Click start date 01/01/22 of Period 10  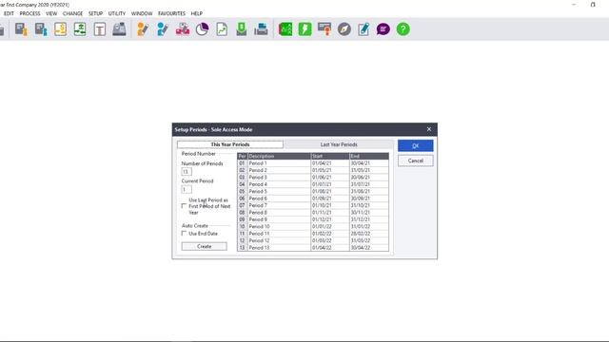click(330, 226)
